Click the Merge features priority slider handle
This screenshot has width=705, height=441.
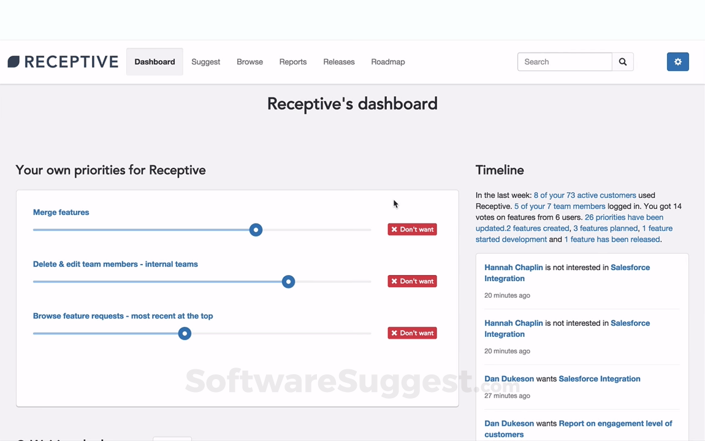click(256, 229)
